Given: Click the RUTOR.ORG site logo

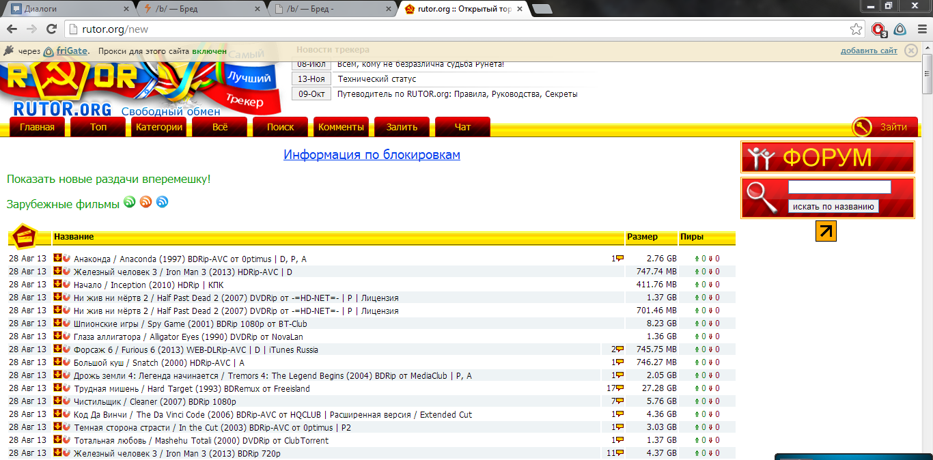Looking at the screenshot, I should click(61, 108).
